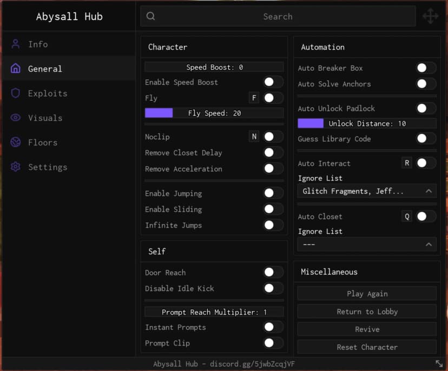Viewport: 448px width, 371px height.
Task: Enable the Auto Closet toggle
Action: (426, 217)
